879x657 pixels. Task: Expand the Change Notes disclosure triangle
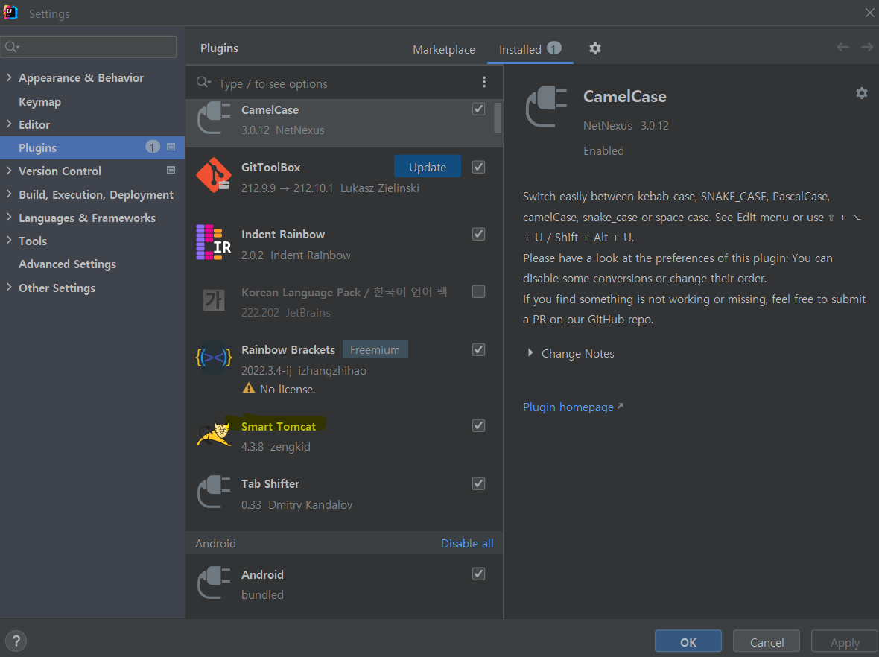pyautogui.click(x=530, y=353)
